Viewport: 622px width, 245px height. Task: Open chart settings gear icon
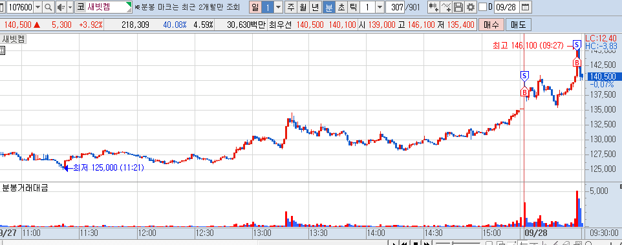point(471,7)
